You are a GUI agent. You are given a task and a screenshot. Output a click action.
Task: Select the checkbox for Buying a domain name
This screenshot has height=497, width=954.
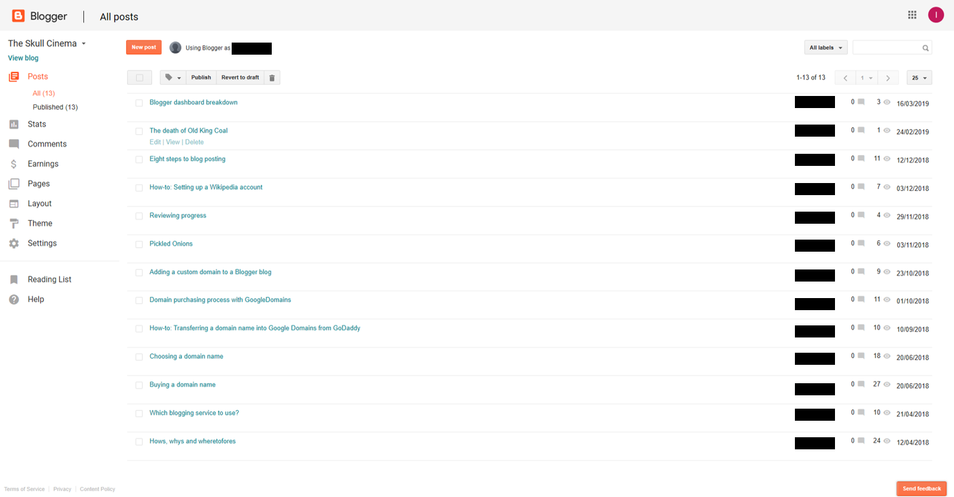tap(139, 385)
